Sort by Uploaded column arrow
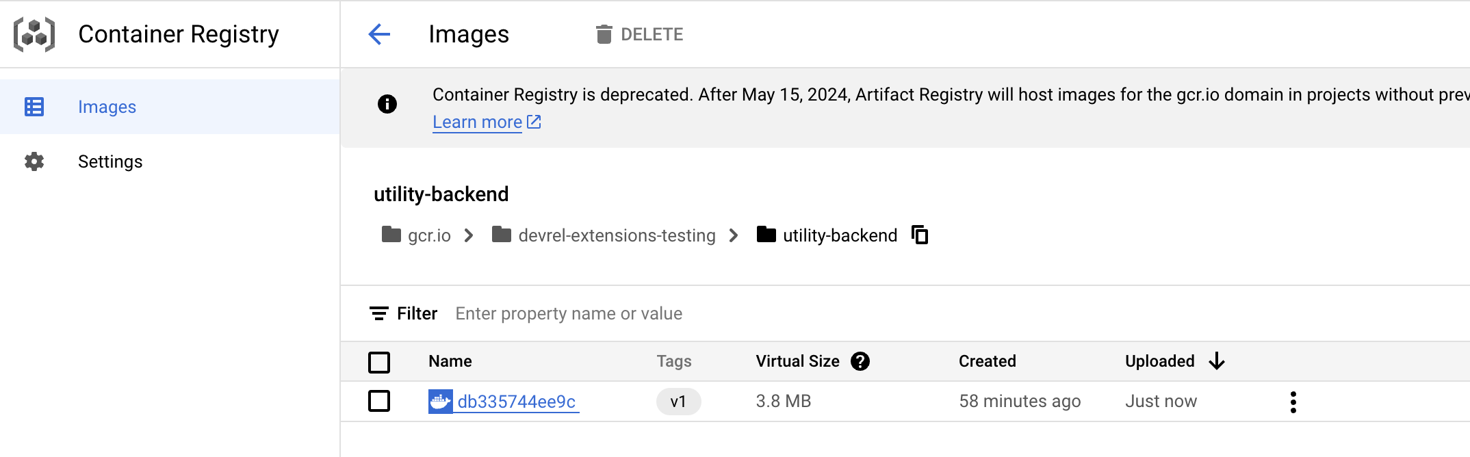The width and height of the screenshot is (1470, 457). 1217,361
